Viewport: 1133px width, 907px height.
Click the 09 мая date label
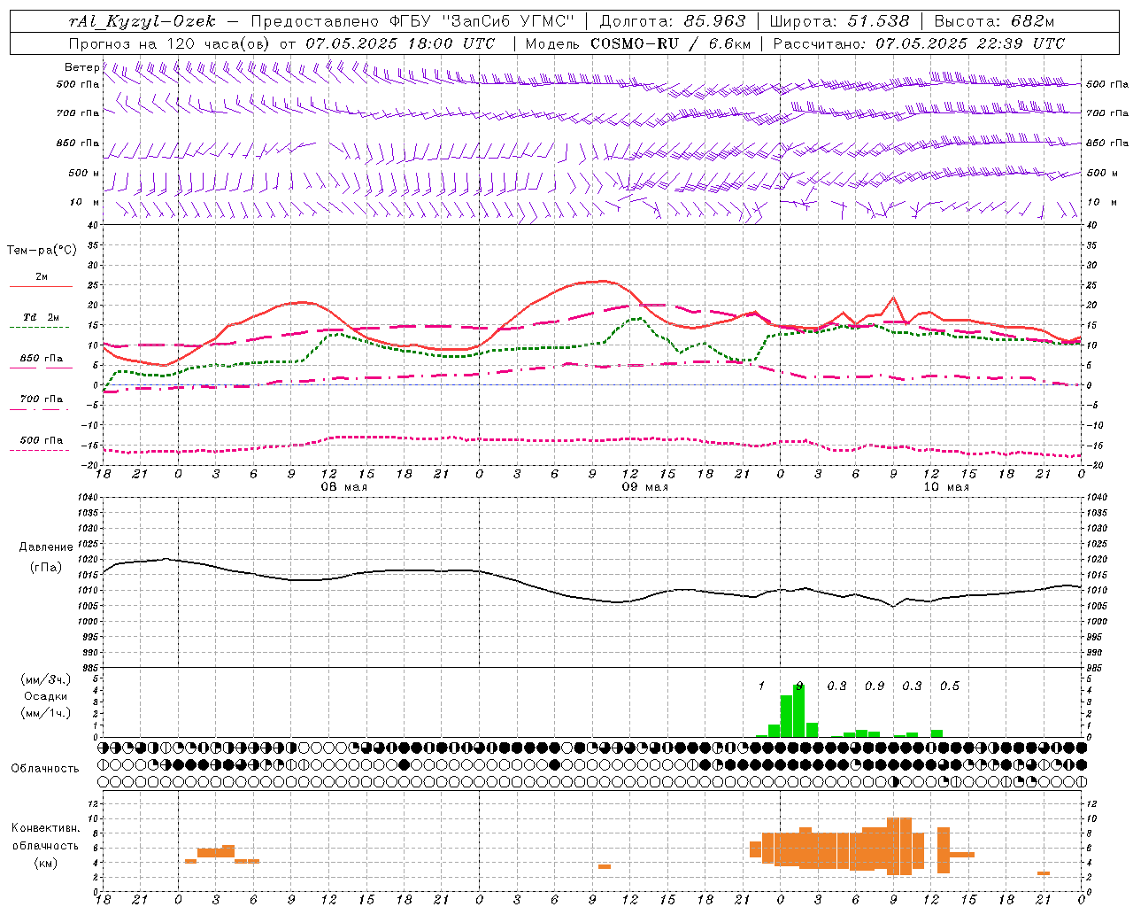(x=644, y=487)
